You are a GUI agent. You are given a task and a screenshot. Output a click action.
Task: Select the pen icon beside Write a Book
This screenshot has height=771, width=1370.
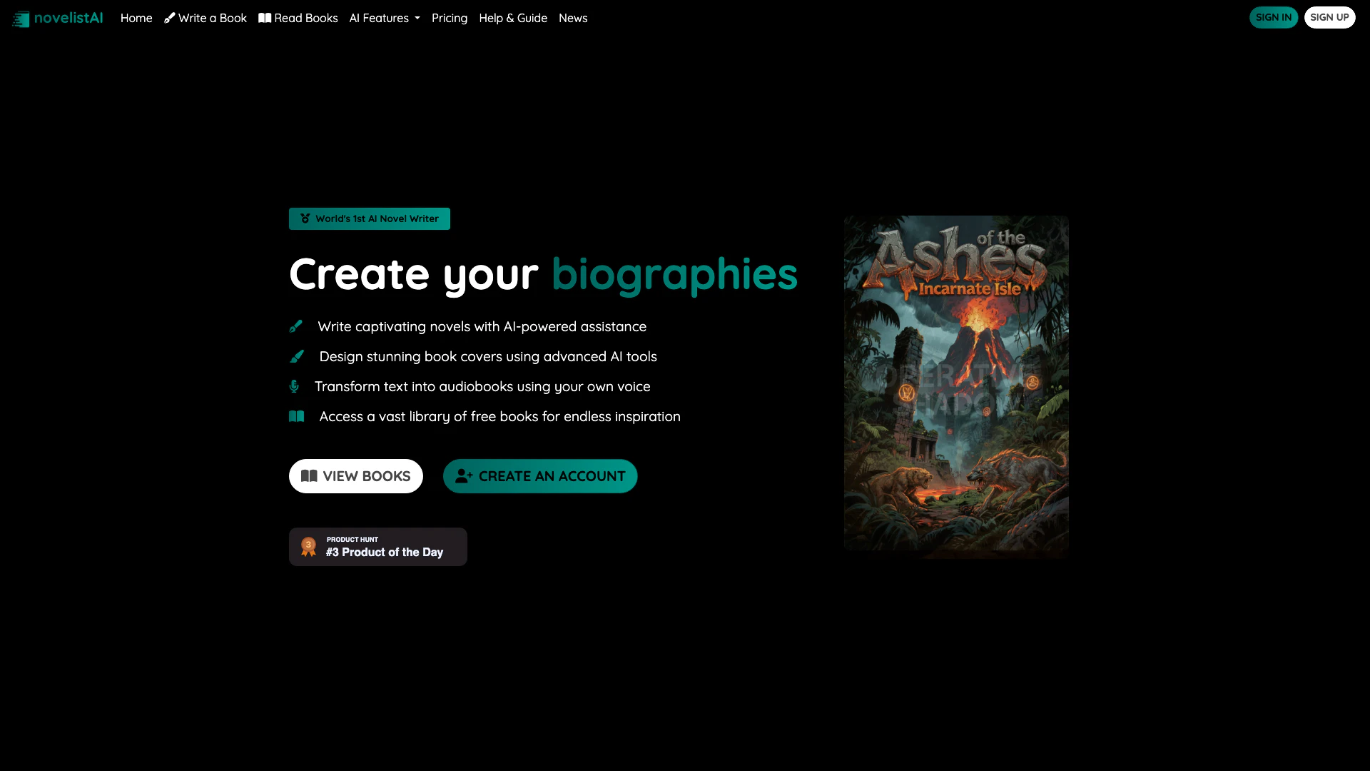169,18
